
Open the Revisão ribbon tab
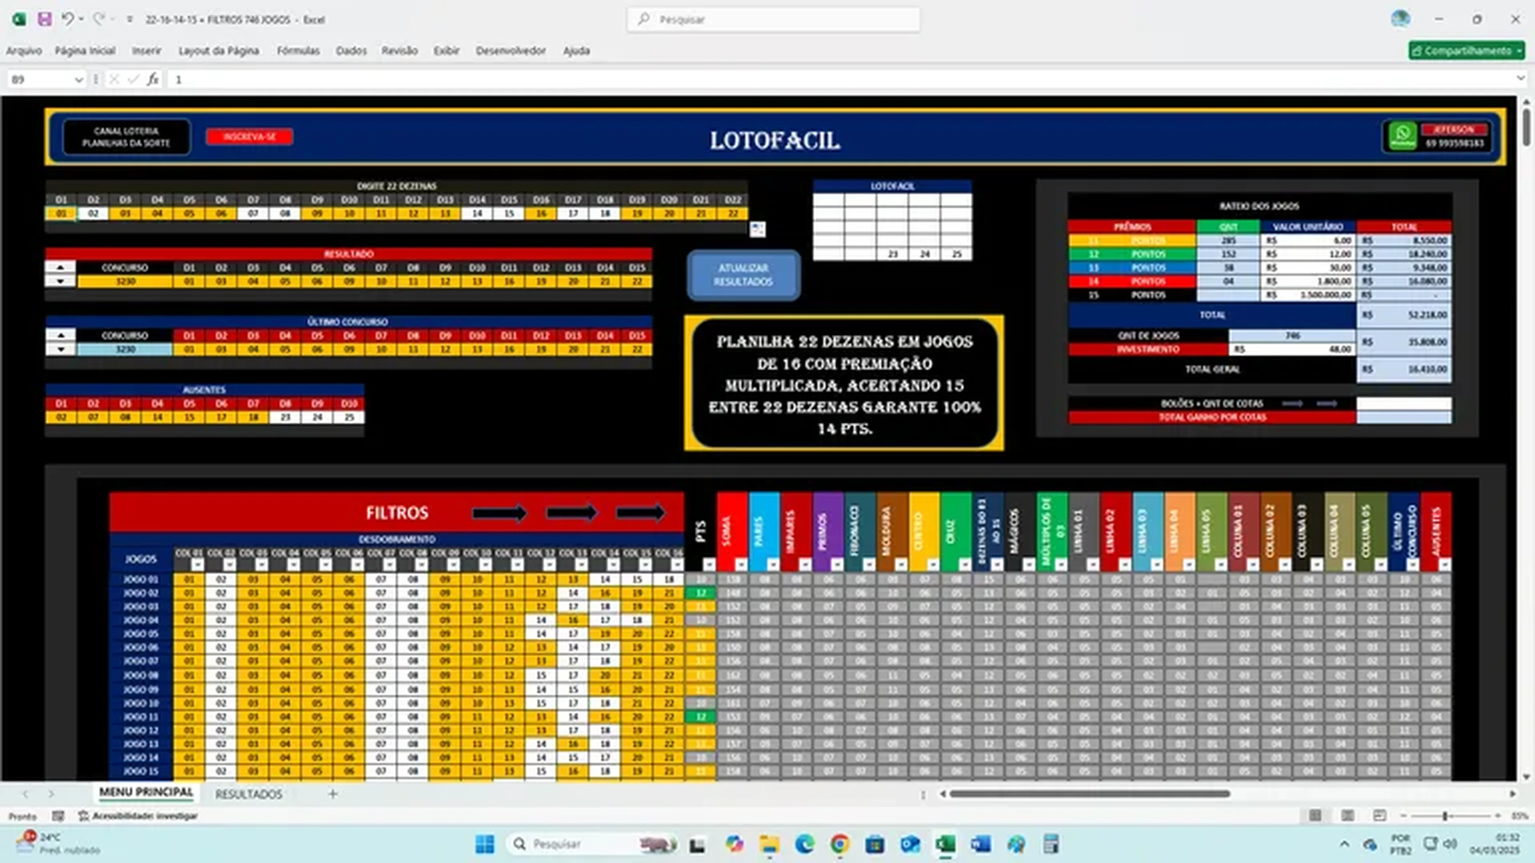pyautogui.click(x=399, y=51)
